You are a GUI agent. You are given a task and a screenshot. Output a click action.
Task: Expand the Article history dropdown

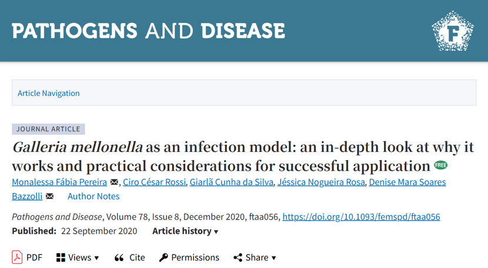click(185, 231)
